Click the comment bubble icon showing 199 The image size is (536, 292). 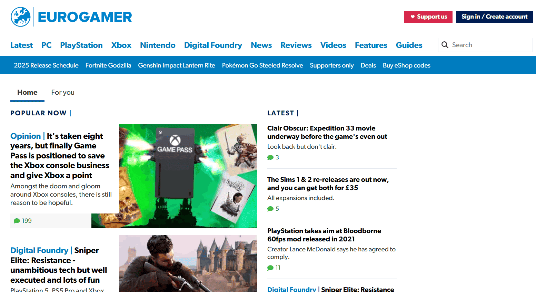pos(17,221)
